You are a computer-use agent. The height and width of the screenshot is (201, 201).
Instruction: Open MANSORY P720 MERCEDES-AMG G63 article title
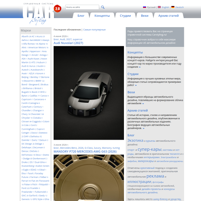pos(85,151)
